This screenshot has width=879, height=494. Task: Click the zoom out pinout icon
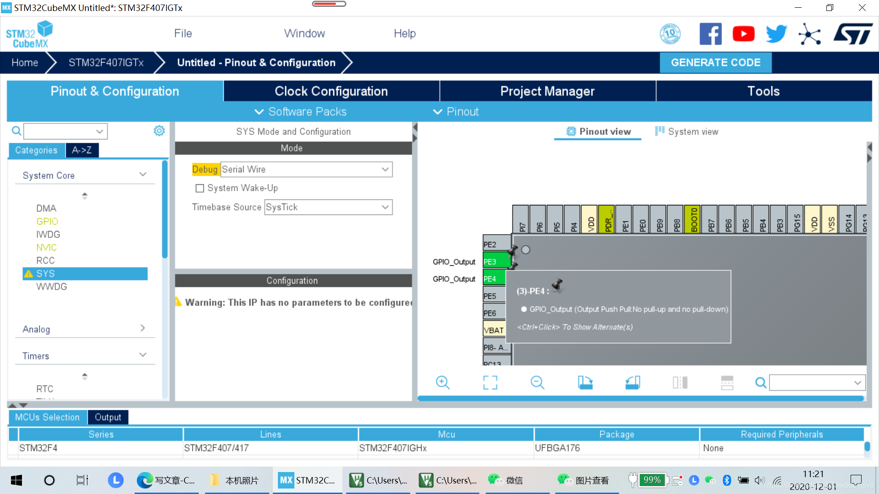[x=537, y=382]
